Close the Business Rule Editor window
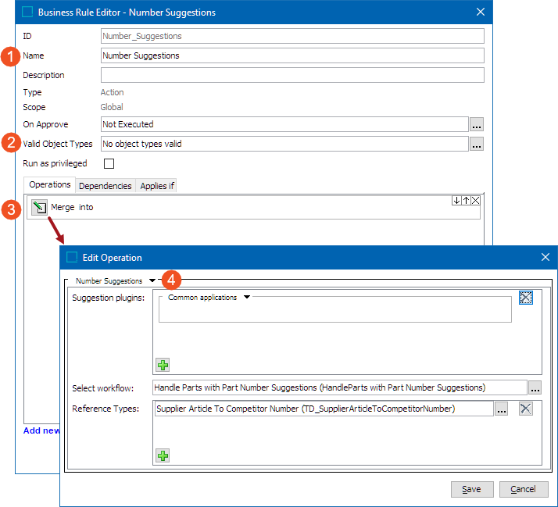This screenshot has width=558, height=507. (481, 12)
